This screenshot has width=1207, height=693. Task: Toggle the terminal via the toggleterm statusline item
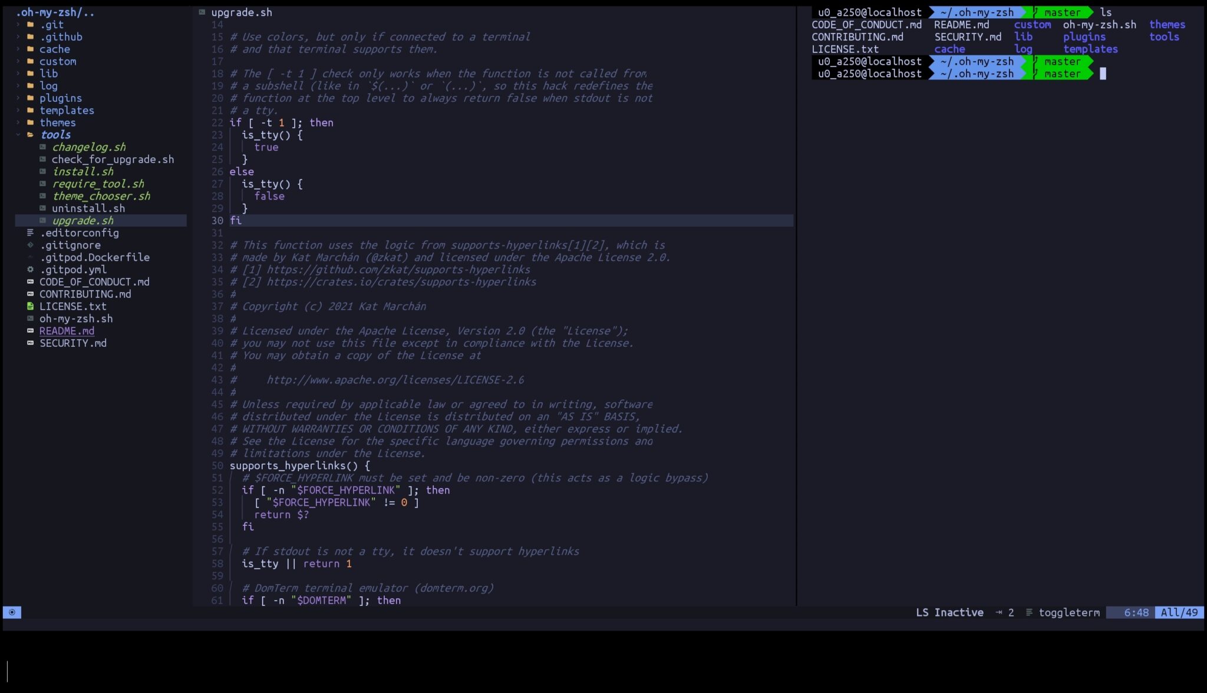[1070, 612]
